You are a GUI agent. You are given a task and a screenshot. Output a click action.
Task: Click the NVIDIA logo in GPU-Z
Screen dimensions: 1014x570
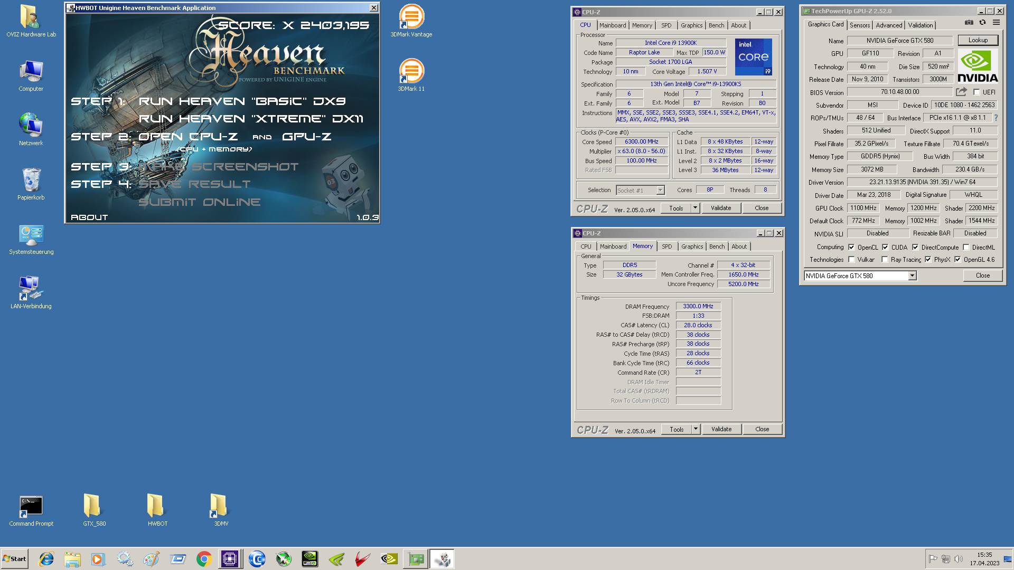click(x=978, y=66)
